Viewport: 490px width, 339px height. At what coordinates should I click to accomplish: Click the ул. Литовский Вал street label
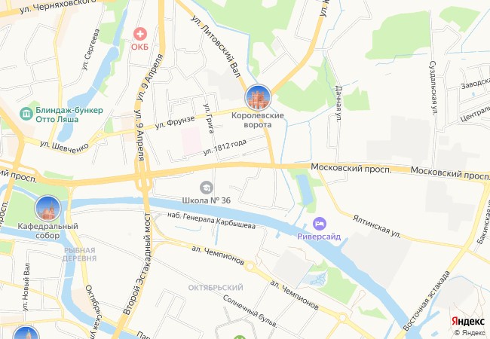tap(216, 46)
